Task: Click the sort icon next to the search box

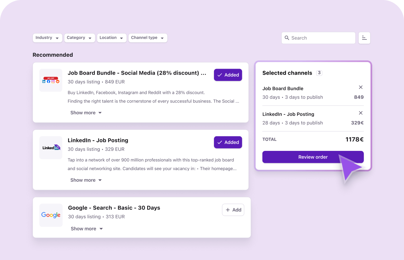Action: [x=364, y=38]
